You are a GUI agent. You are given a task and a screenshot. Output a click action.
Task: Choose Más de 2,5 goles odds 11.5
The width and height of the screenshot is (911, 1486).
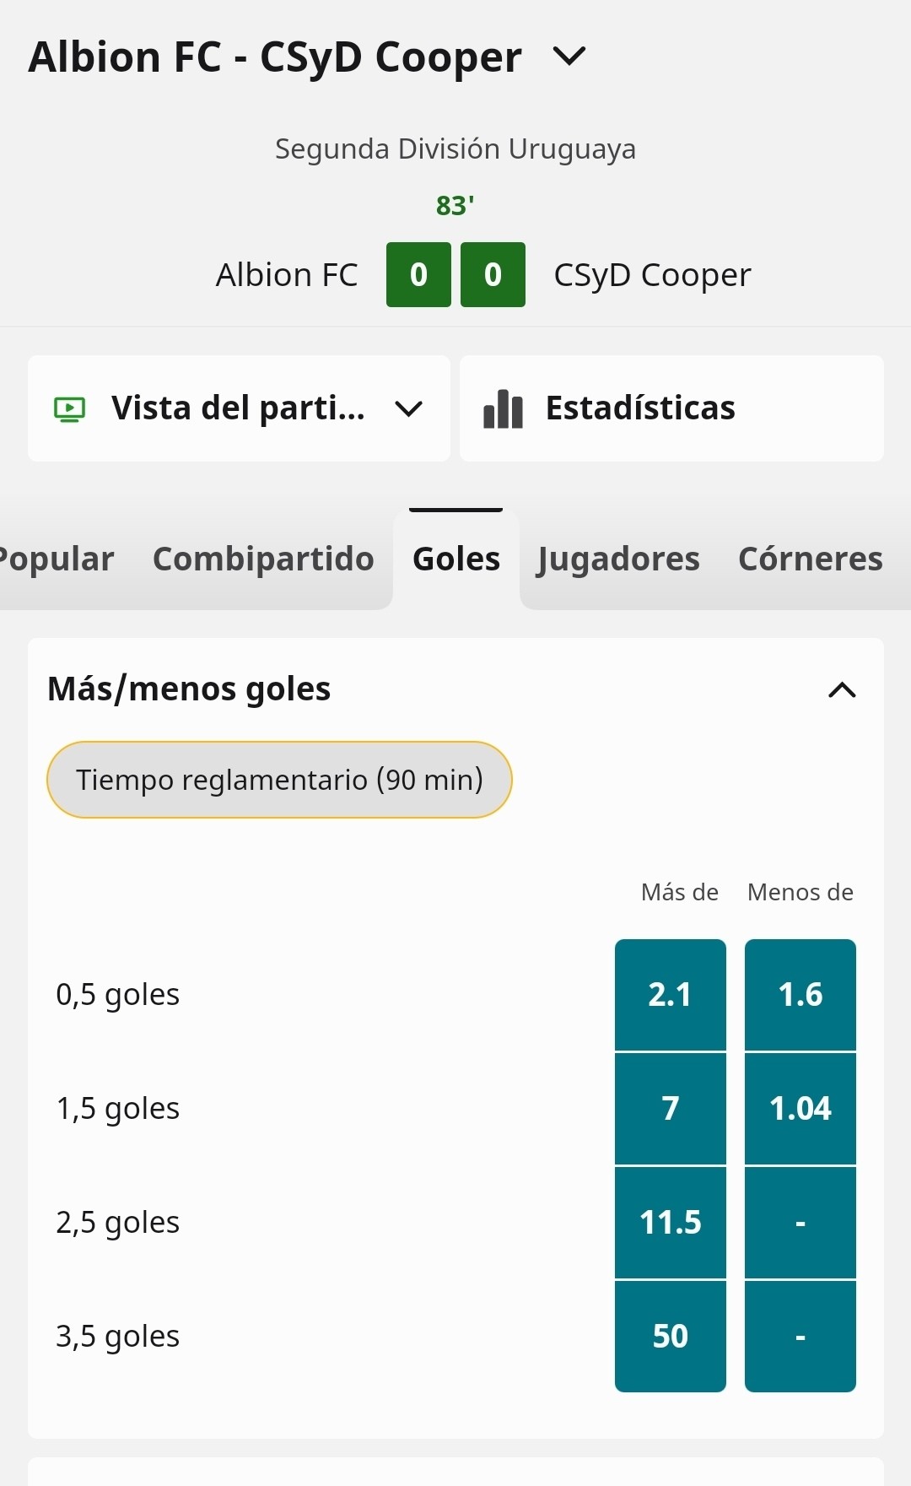[x=671, y=1223]
